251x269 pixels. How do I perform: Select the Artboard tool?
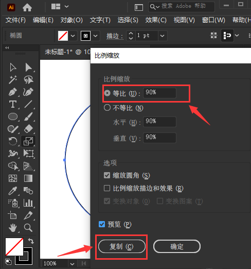pos(12,215)
